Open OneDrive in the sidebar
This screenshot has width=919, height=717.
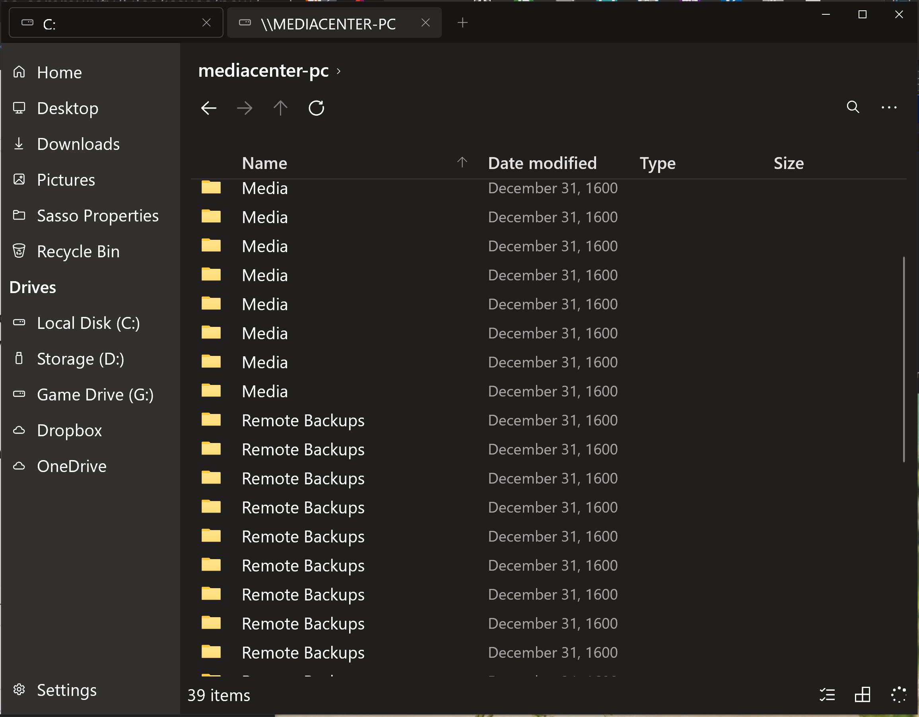pos(90,466)
